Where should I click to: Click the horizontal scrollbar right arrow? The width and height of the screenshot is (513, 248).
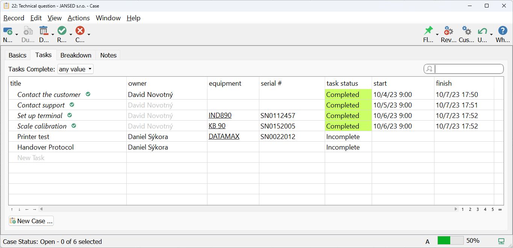click(x=456, y=209)
